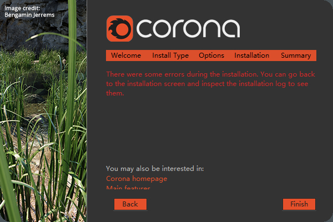This screenshot has width=333, height=222.
Task: Go to the Welcome step tab
Action: pyautogui.click(x=126, y=56)
